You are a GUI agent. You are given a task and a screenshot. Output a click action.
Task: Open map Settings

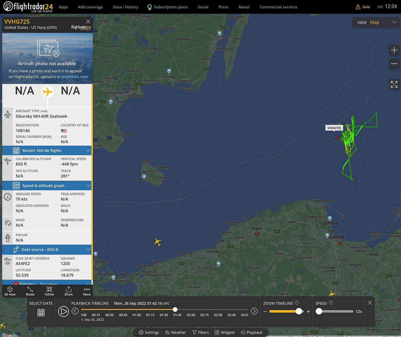click(x=149, y=332)
